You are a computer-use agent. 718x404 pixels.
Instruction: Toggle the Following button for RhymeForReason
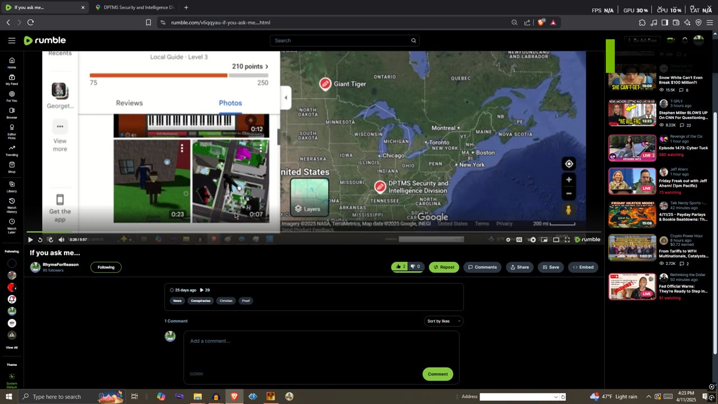pos(106,267)
